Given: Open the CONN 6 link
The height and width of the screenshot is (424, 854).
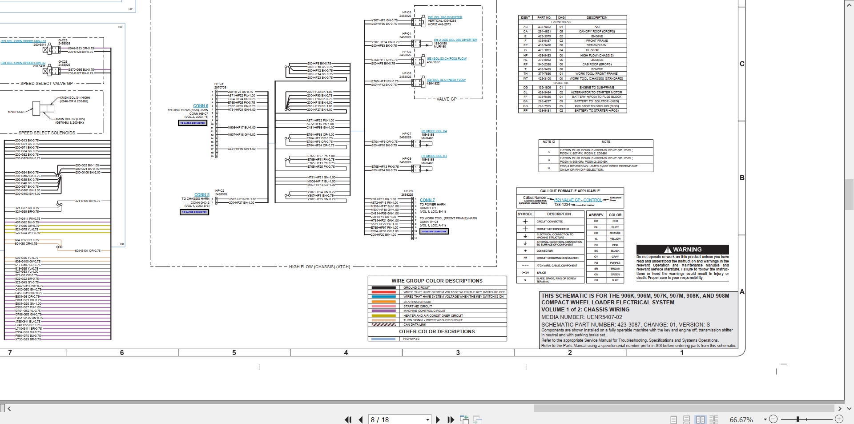Looking at the screenshot, I should click(201, 106).
